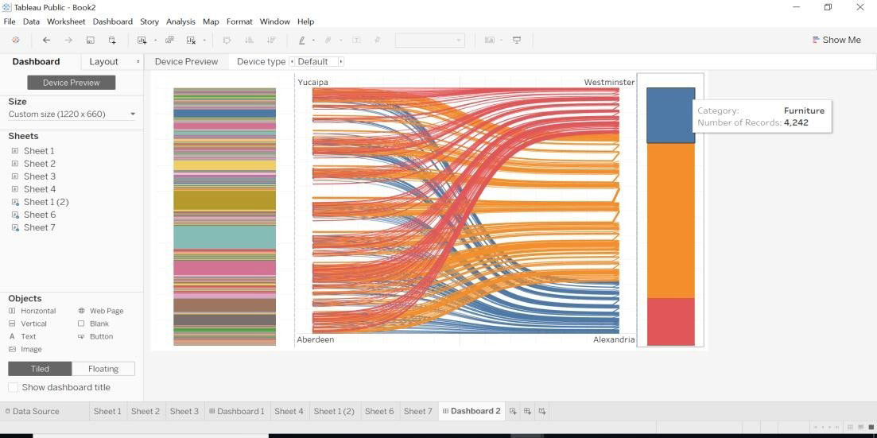Viewport: 877px width, 438px height.
Task: Open the new worksheet icon dropdown arrow
Action: click(x=156, y=41)
